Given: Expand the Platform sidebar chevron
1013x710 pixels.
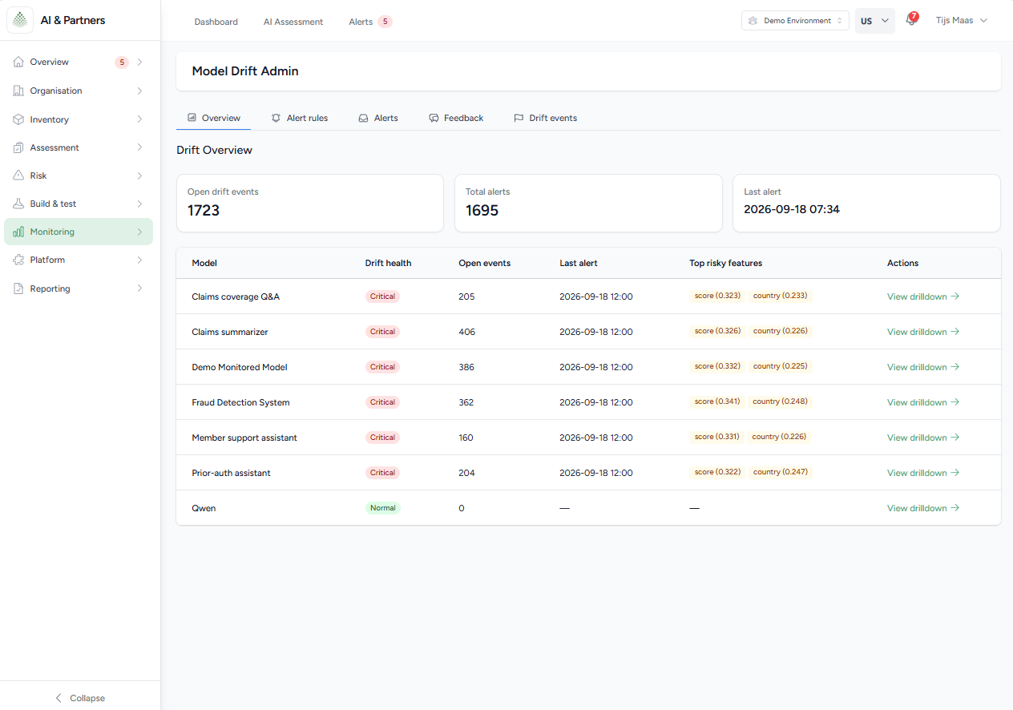Looking at the screenshot, I should pos(139,260).
